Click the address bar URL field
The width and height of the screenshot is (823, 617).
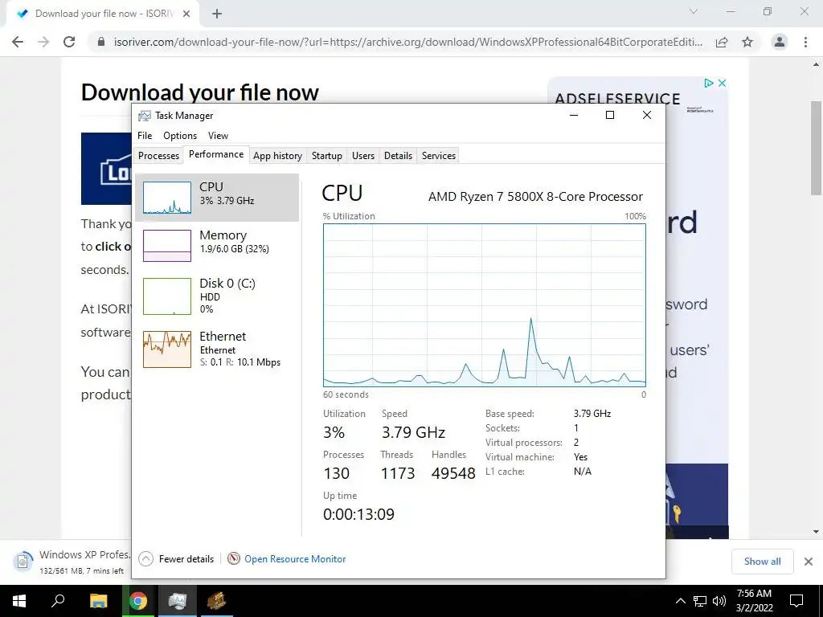click(x=407, y=42)
